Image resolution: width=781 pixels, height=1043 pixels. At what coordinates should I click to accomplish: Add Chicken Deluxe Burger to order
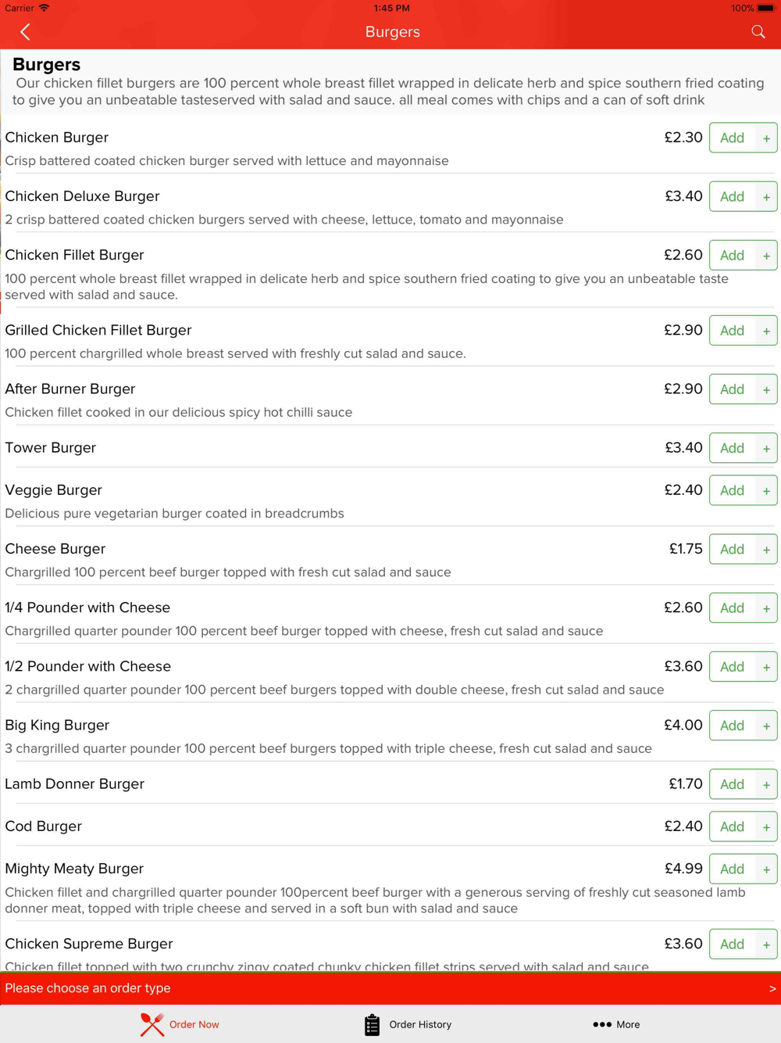742,196
